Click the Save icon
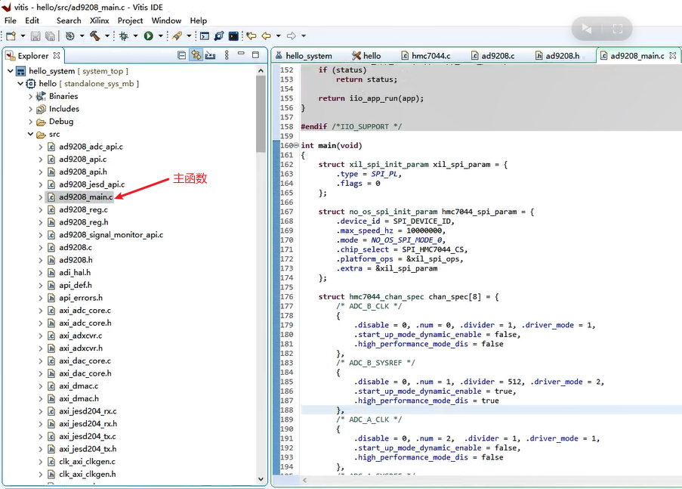This screenshot has height=489, width=682. click(x=35, y=36)
